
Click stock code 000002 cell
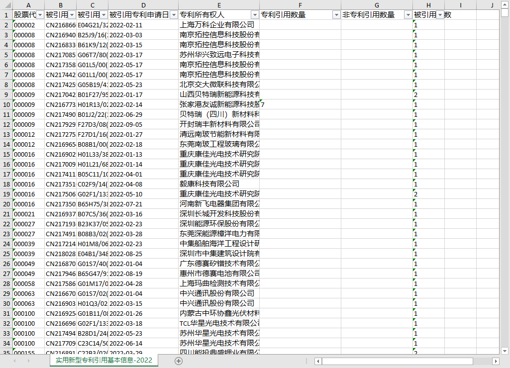point(29,25)
